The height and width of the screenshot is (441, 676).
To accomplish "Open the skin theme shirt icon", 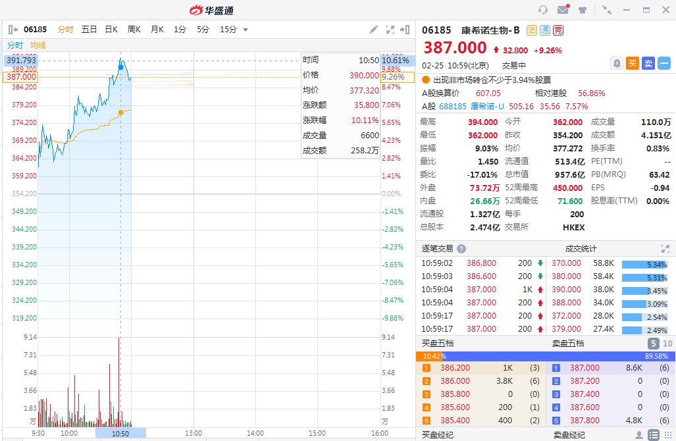I will [x=583, y=10].
